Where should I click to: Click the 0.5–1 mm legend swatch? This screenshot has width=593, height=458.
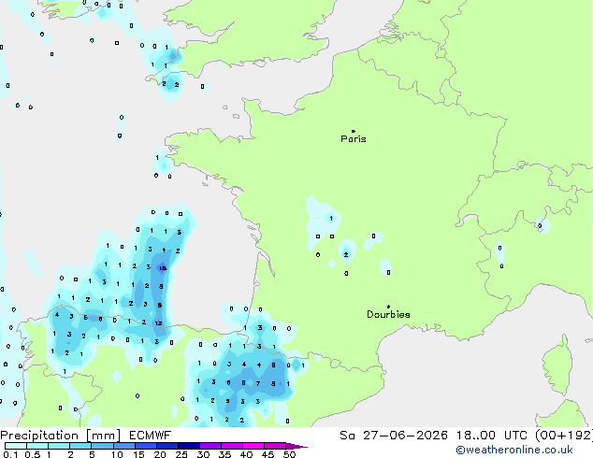[x=37, y=446]
